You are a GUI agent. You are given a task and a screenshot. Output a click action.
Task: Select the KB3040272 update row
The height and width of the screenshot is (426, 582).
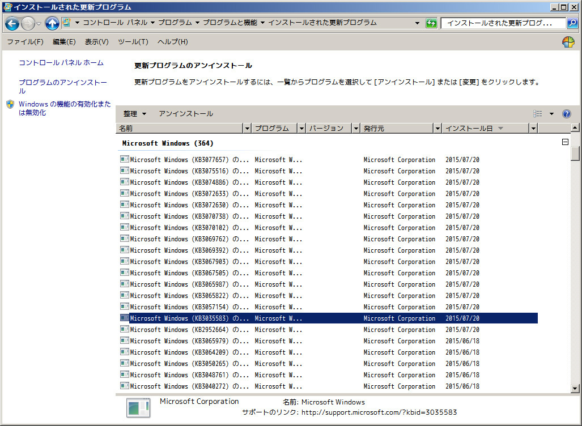329,386
